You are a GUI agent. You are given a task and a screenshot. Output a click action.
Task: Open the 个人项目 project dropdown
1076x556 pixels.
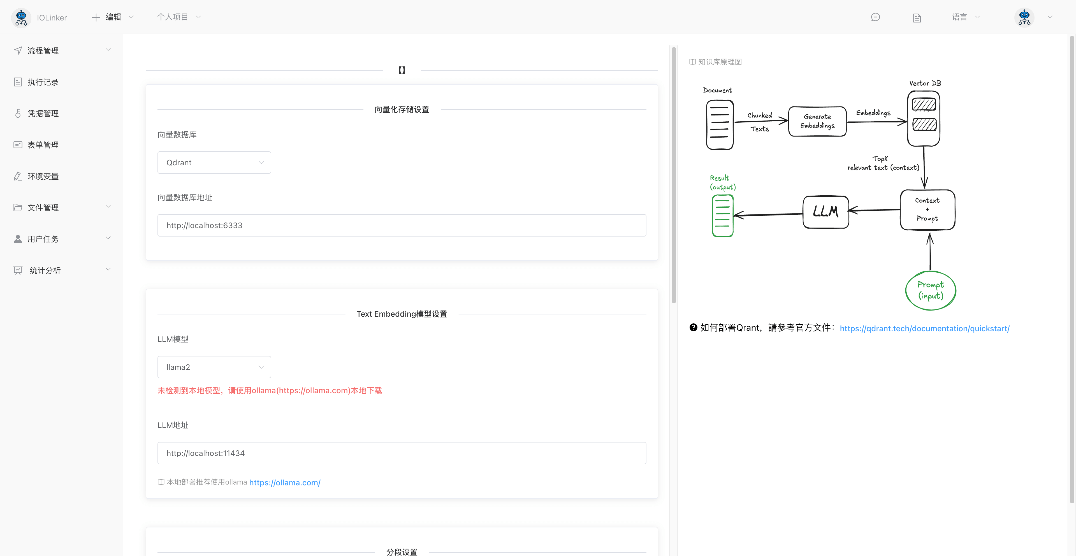tap(178, 17)
